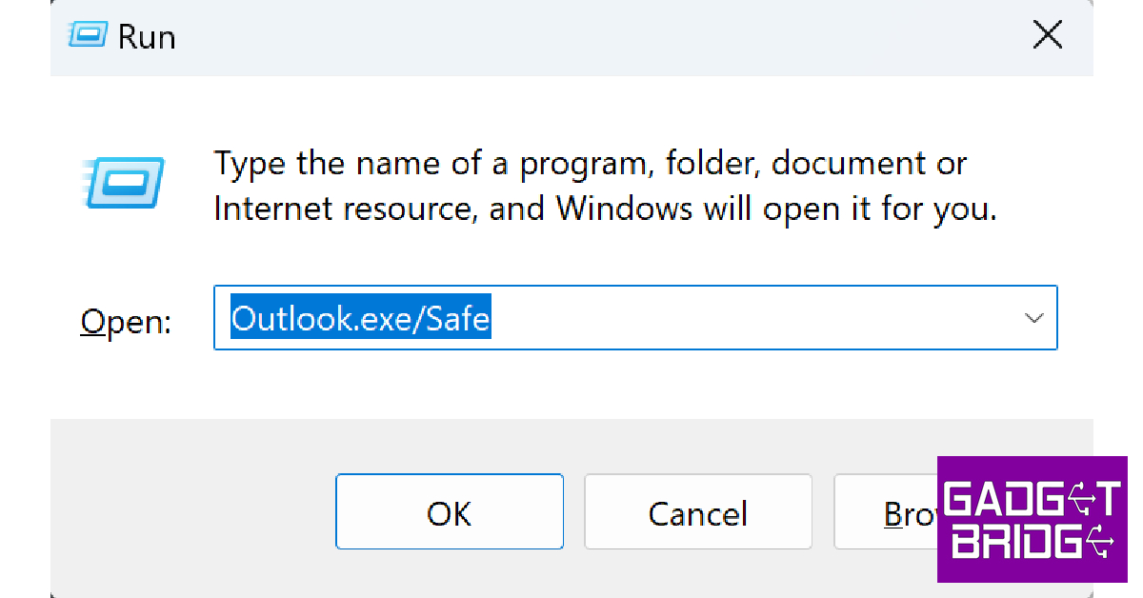Click the word "GADGET" in the watermark
The height and width of the screenshot is (598, 1143).
click(x=1032, y=499)
